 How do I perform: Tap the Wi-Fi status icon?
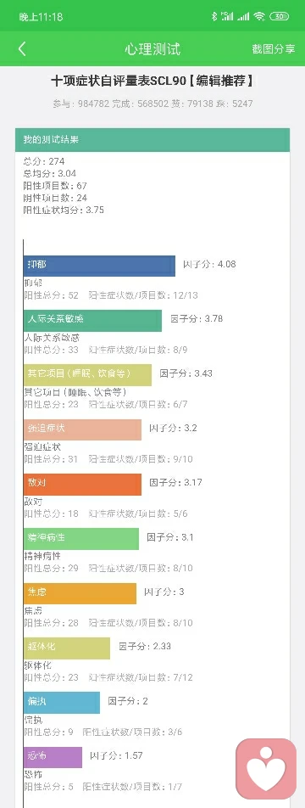(259, 16)
